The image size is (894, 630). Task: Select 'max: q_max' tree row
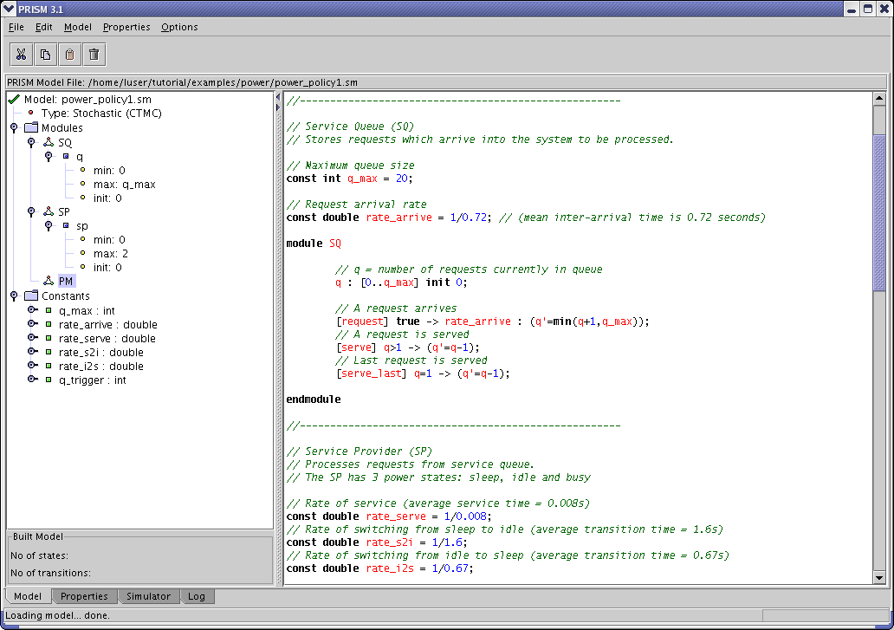[x=124, y=185]
